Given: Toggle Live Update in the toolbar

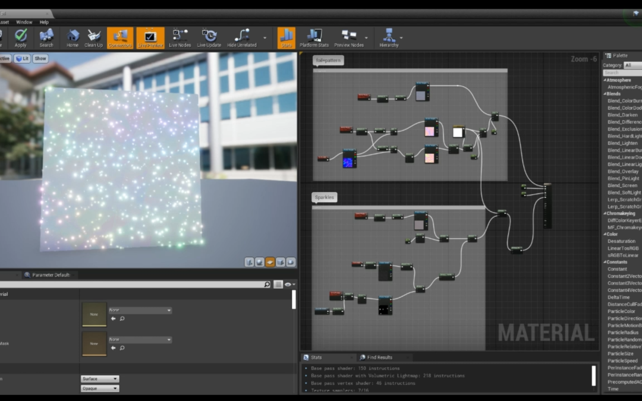Looking at the screenshot, I should coord(209,38).
